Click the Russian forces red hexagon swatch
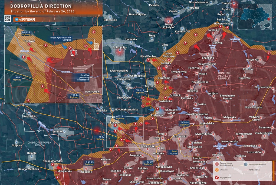This screenshot has height=185, width=276. click(216, 164)
